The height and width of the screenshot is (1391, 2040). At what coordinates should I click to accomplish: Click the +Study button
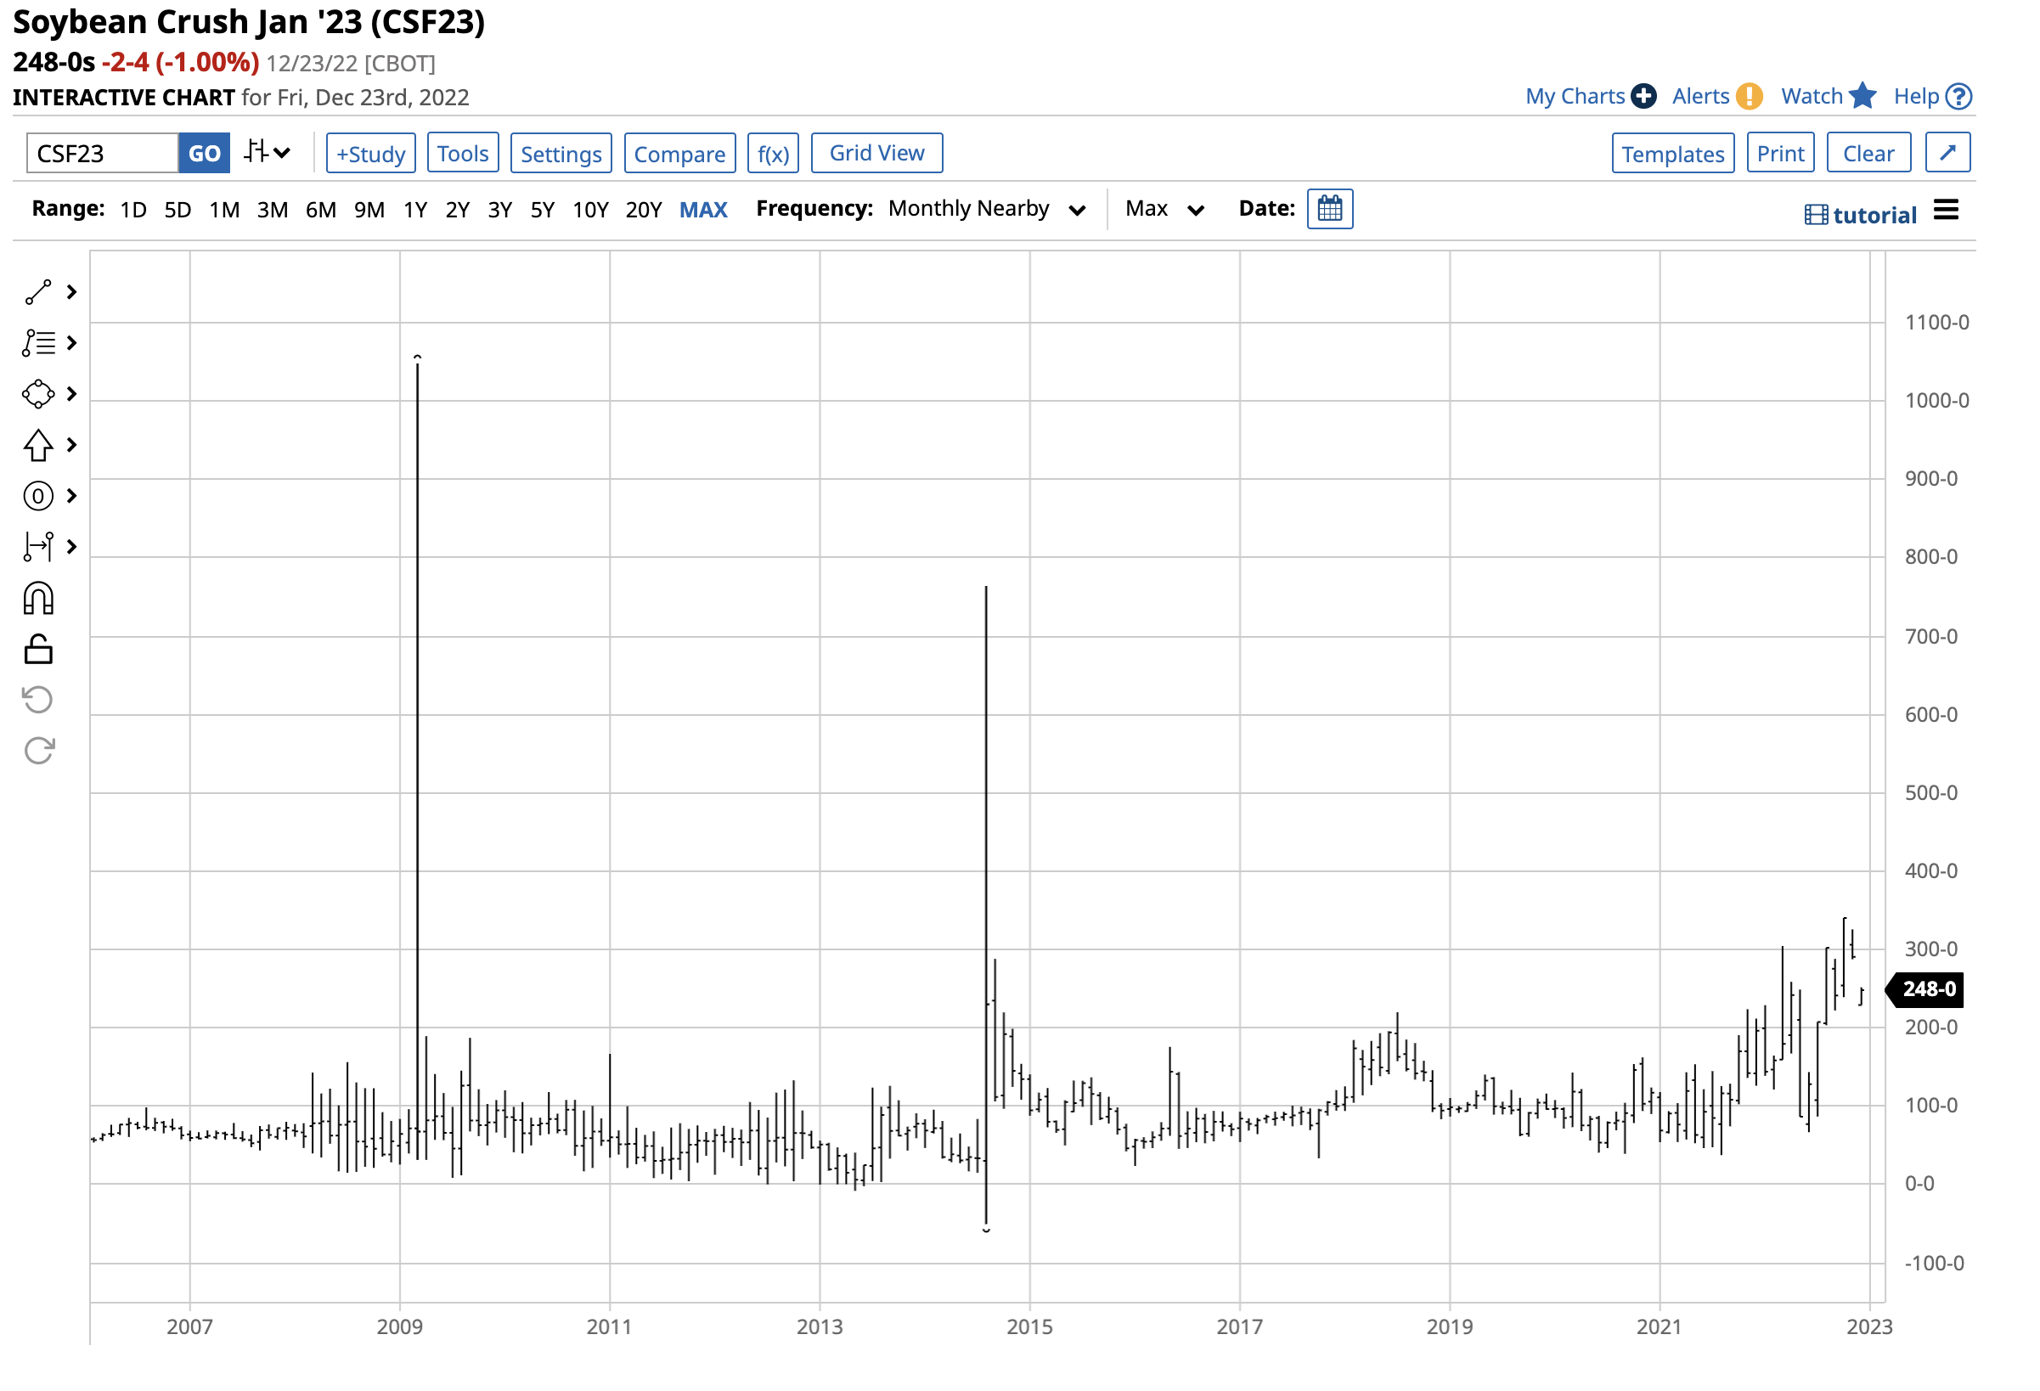370,154
